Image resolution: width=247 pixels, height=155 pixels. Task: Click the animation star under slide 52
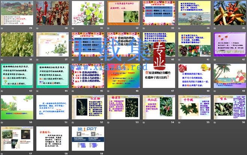coord(73,122)
